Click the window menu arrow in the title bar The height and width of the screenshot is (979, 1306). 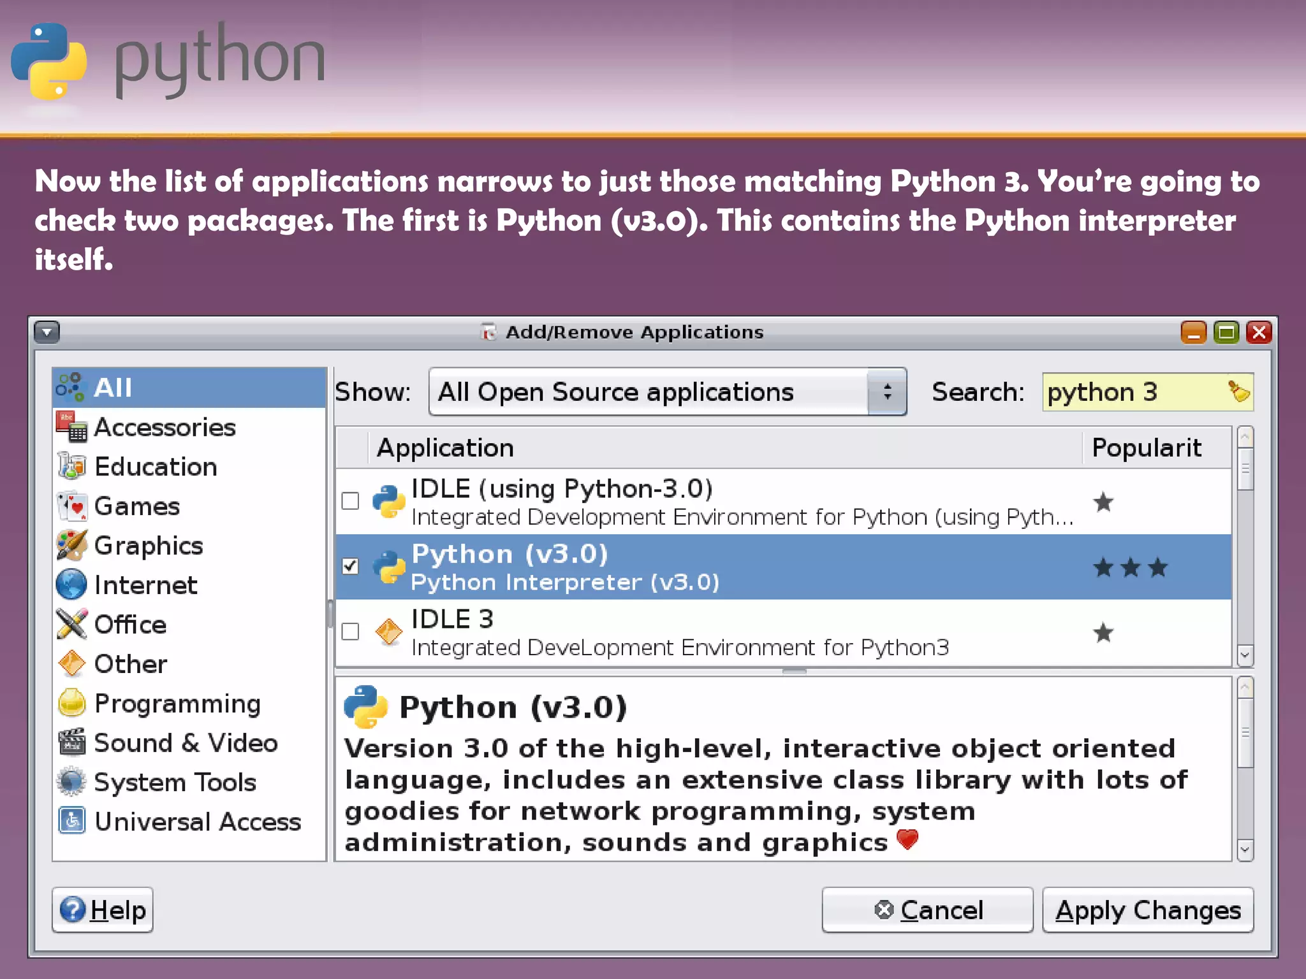pyautogui.click(x=47, y=332)
